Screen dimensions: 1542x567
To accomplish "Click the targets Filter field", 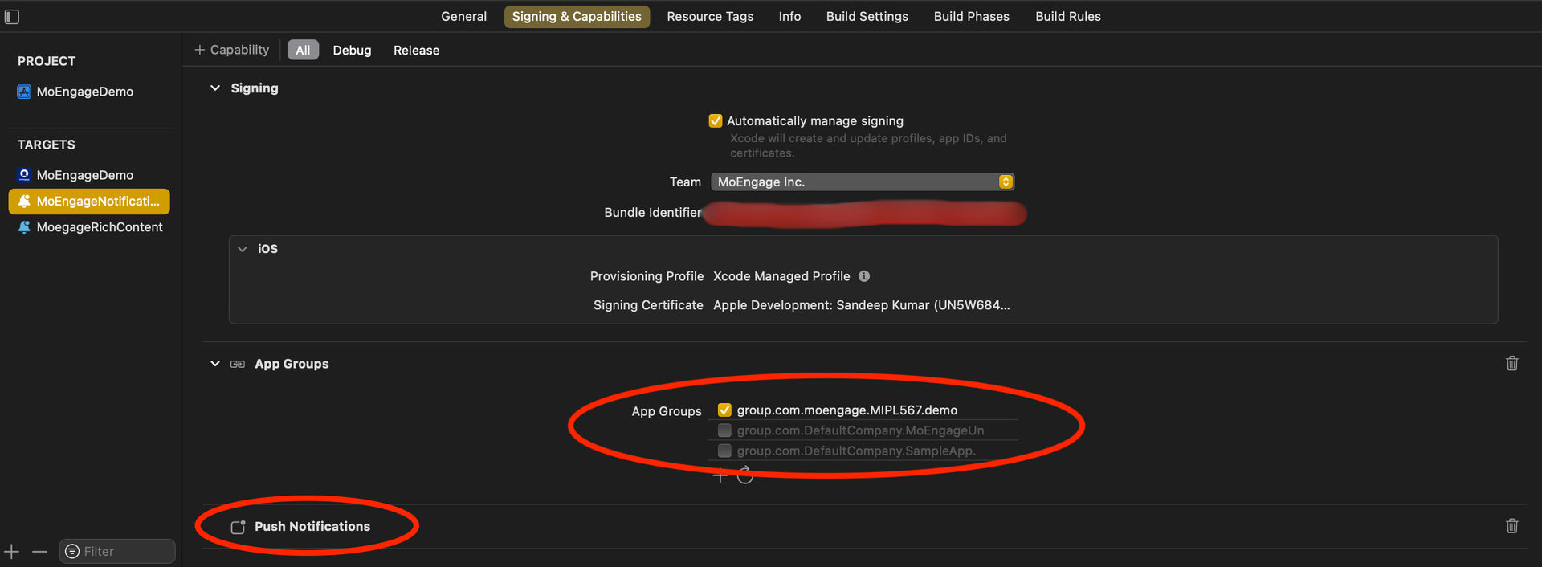I will pyautogui.click(x=120, y=552).
